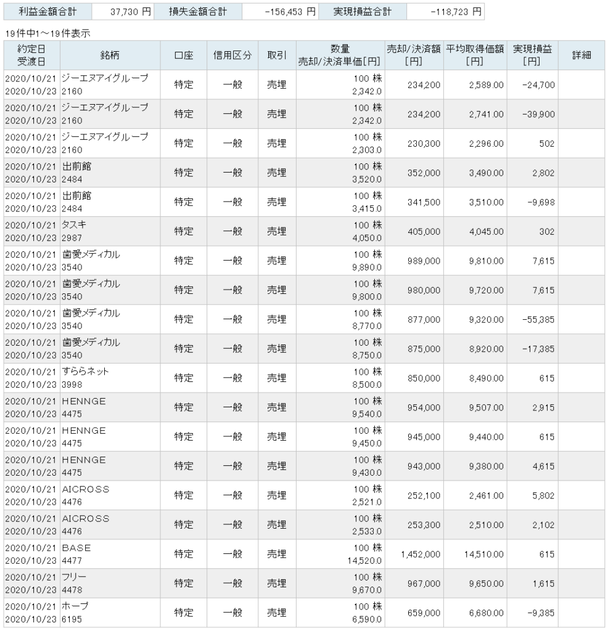Click the 実現損益合計 label
Image resolution: width=608 pixels, height=631 pixels.
363,12
